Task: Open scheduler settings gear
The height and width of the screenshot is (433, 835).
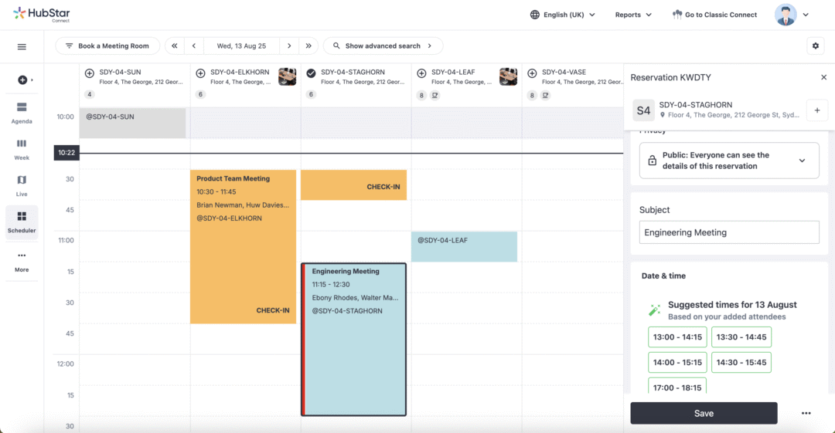Action: click(816, 46)
